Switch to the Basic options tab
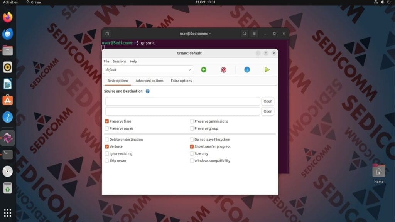The height and width of the screenshot is (222, 395). [x=118, y=81]
